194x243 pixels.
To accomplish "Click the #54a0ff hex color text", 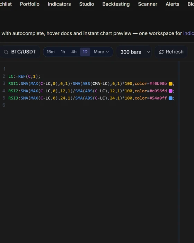I will click(x=158, y=98).
